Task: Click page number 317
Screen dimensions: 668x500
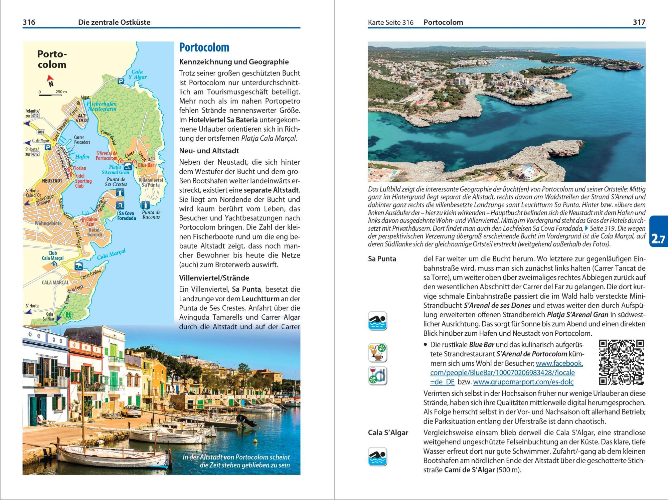Action: point(639,22)
